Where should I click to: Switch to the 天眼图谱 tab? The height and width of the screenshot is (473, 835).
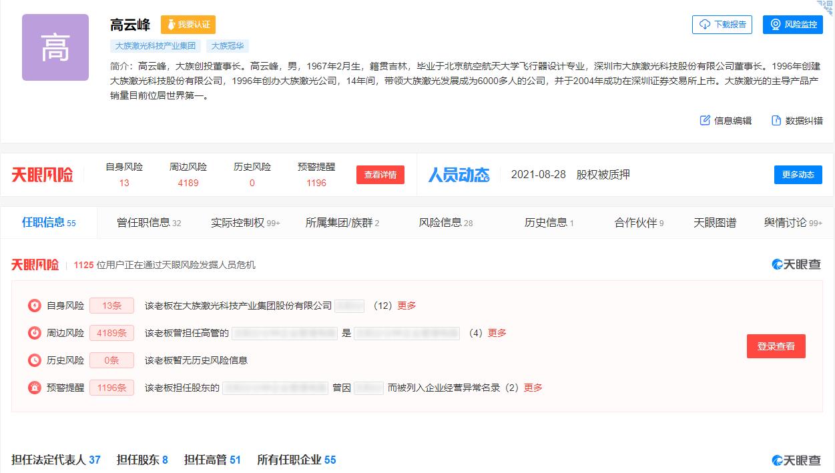715,223
